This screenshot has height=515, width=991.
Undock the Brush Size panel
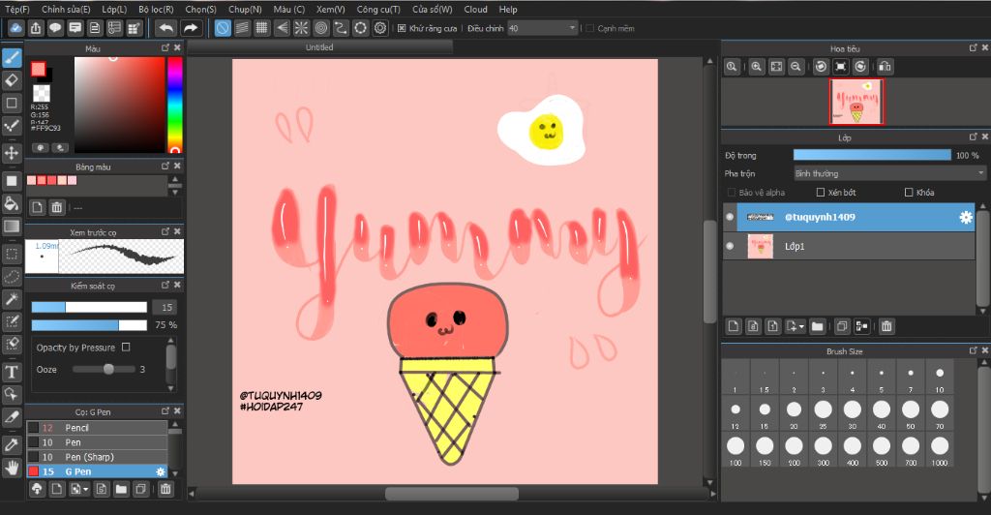[974, 350]
